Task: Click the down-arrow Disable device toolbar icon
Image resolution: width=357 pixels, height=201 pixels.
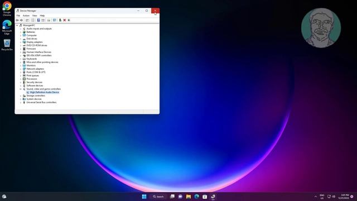Action: click(69, 20)
